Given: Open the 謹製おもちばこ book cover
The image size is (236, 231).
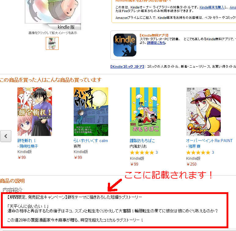Looking at the screenshot, I should coord(145,112).
